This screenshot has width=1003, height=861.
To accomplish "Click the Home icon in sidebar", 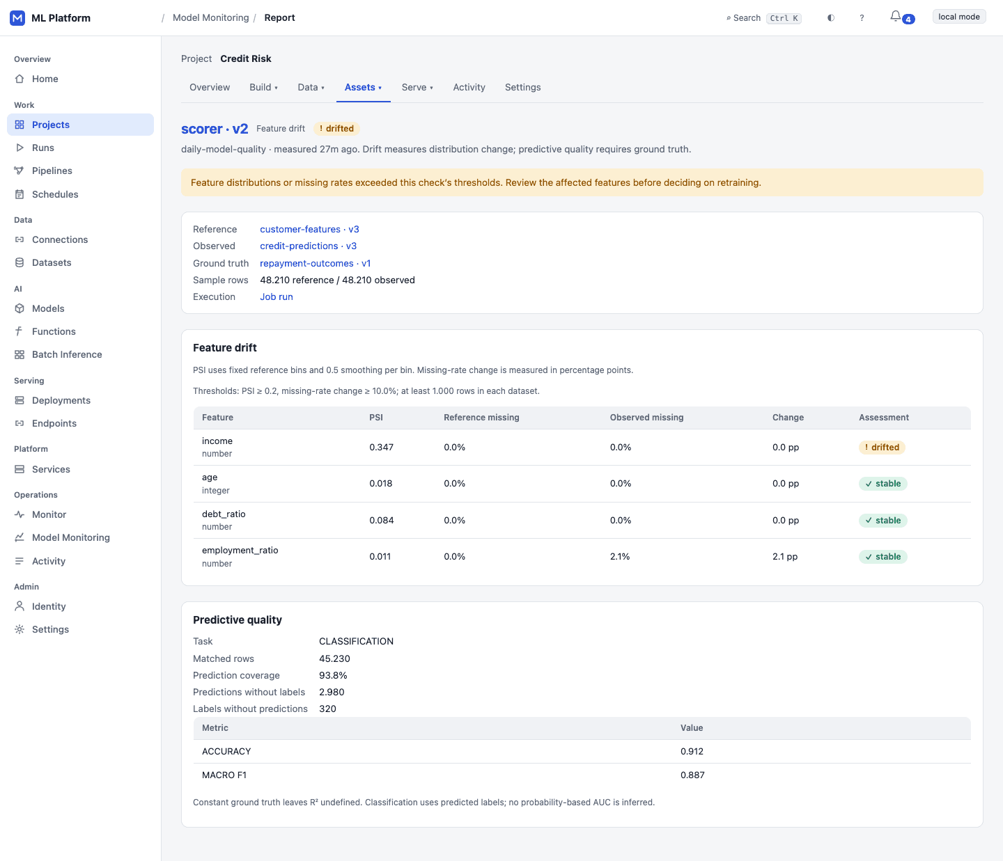I will pyautogui.click(x=20, y=79).
